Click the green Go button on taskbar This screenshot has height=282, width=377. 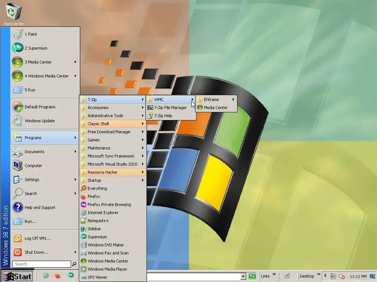coord(252,276)
